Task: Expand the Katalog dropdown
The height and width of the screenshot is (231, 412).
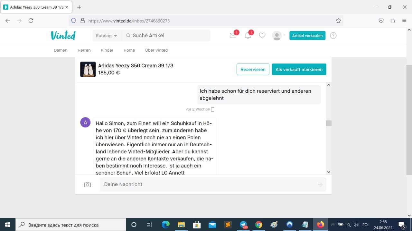Action: (x=107, y=36)
